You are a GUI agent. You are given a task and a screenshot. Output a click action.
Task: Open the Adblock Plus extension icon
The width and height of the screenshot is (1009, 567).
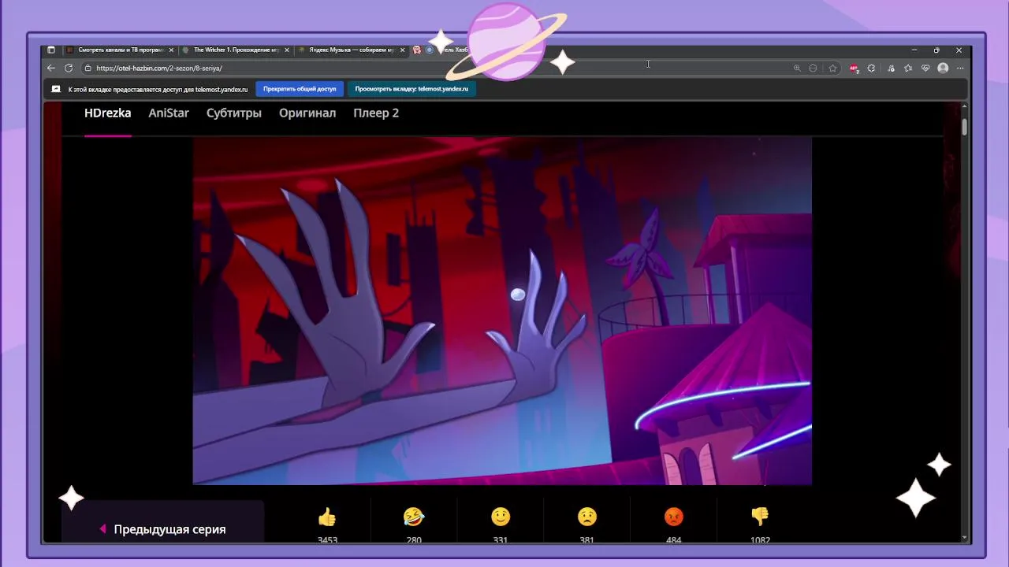click(854, 69)
